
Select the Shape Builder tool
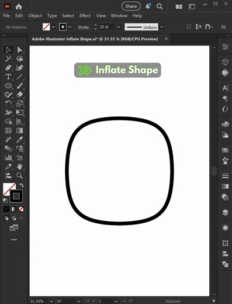coord(8,122)
